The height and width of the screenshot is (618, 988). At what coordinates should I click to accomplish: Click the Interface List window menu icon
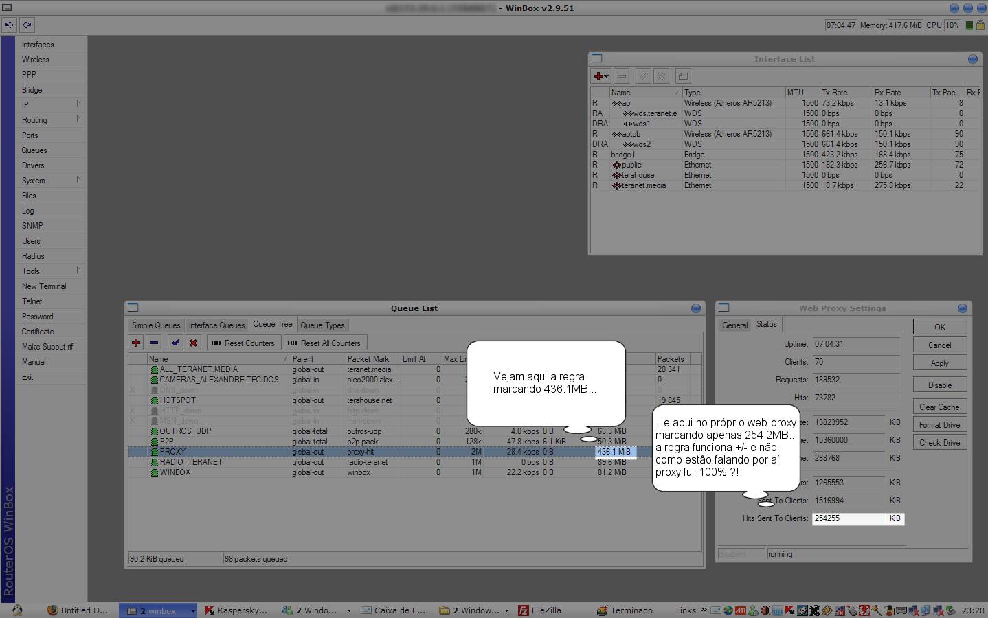[x=596, y=58]
